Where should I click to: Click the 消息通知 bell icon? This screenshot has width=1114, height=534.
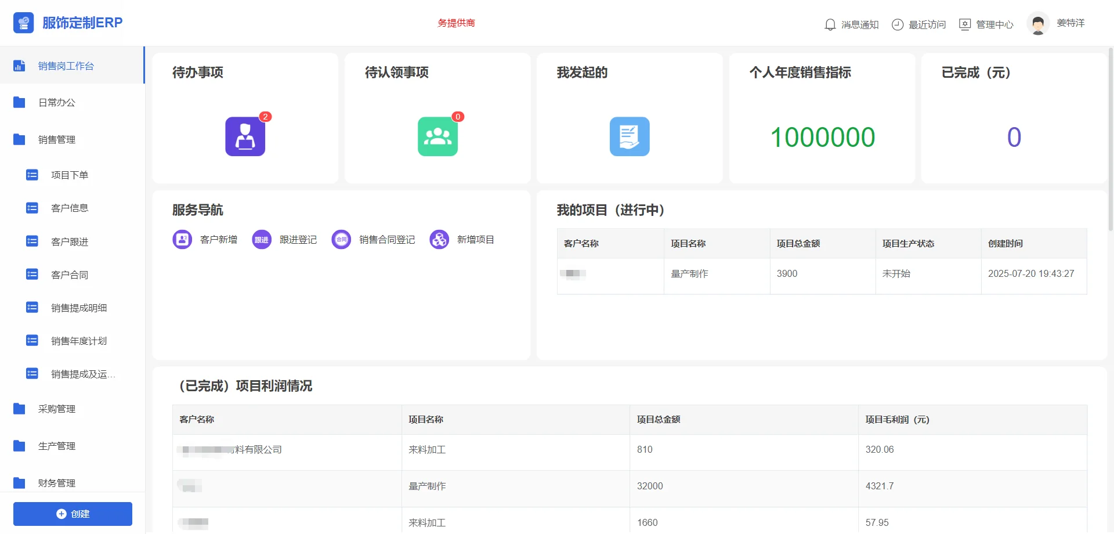click(830, 24)
